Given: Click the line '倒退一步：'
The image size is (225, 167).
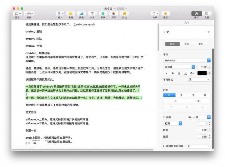Looking at the screenshot, I should (x=32, y=130).
